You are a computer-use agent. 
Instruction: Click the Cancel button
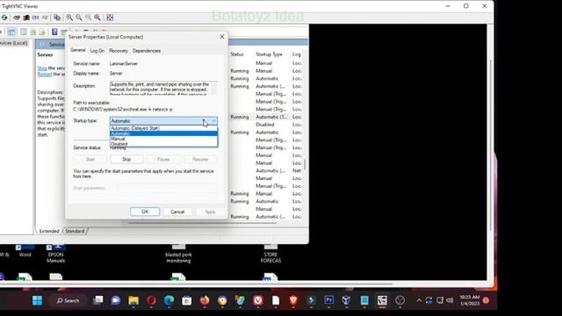coord(177,212)
